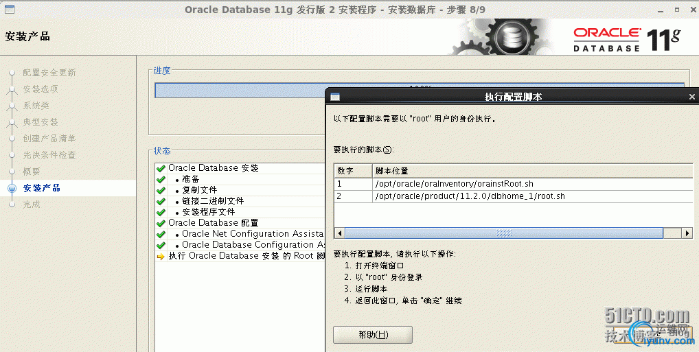The width and height of the screenshot is (699, 352).
Task: Click the 完成 step in sidebar
Action: [32, 204]
